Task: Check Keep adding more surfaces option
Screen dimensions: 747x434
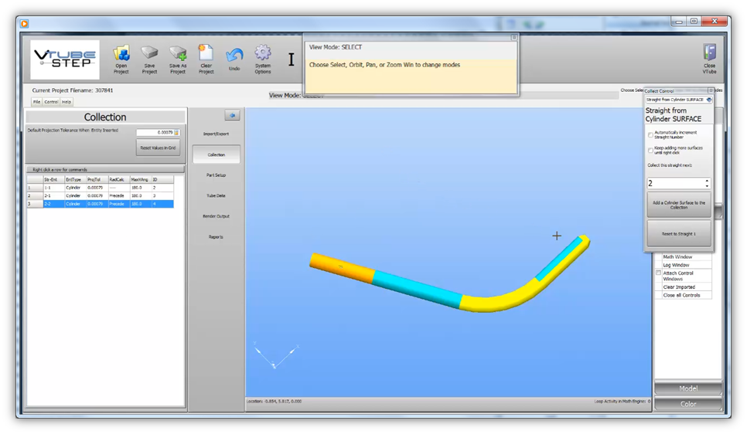Action: [650, 151]
